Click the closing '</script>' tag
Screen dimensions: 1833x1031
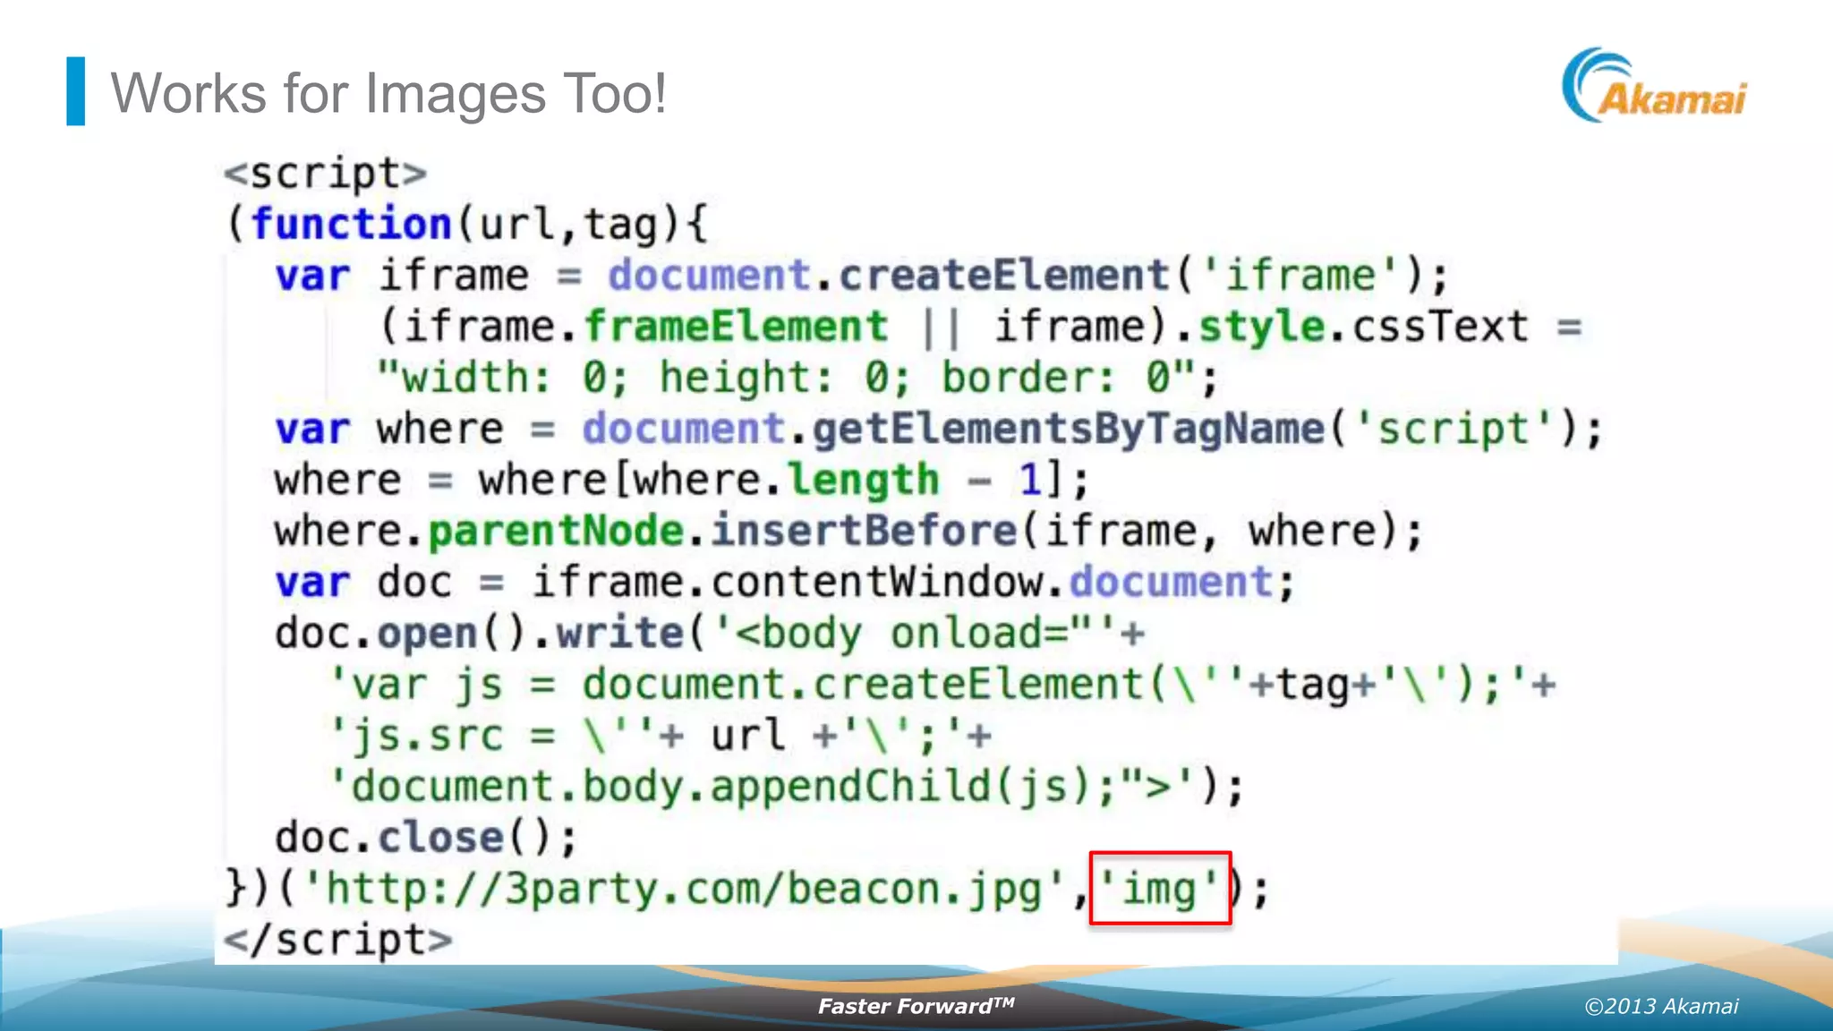(x=338, y=941)
